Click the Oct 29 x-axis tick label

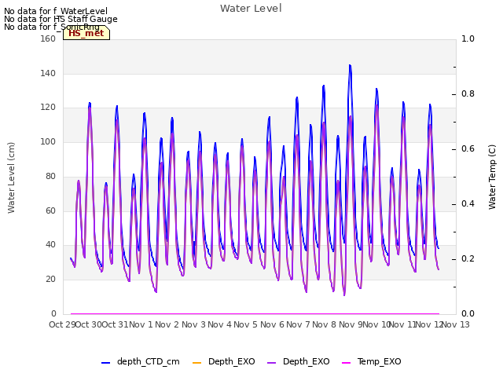click(x=62, y=324)
